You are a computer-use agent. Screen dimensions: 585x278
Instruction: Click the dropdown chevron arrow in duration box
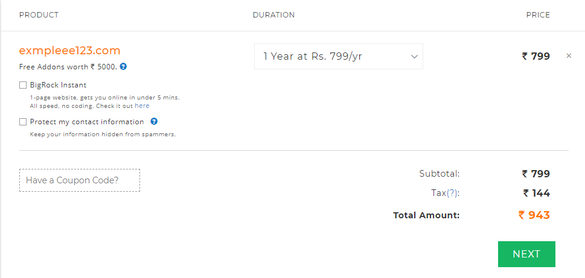coord(414,57)
